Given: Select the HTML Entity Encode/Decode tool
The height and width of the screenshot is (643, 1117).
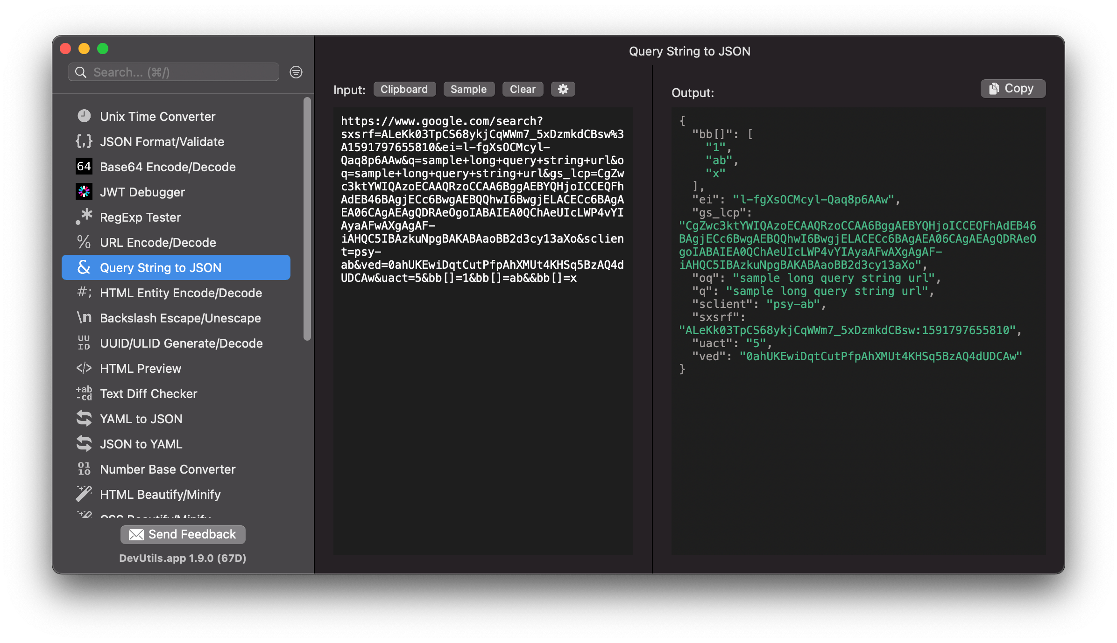Looking at the screenshot, I should pyautogui.click(x=182, y=293).
